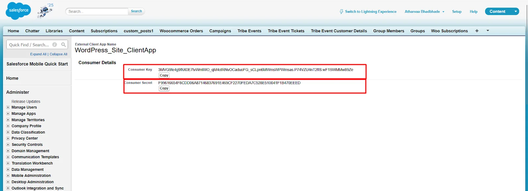Add a tab with the plus icon
This screenshot has width=528, height=191.
point(477,31)
